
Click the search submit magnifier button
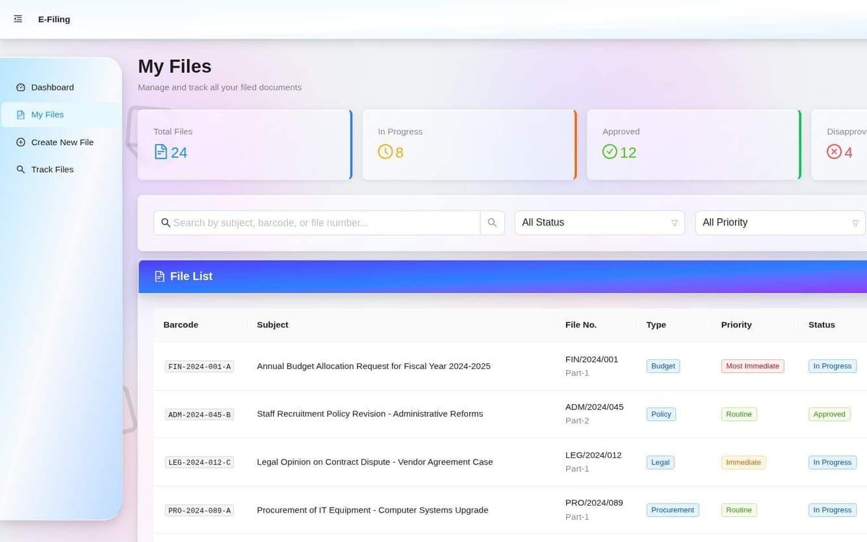[x=492, y=222]
